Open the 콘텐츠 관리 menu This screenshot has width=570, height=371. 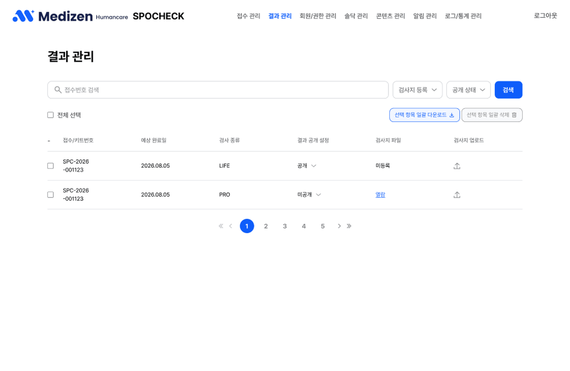tap(391, 16)
